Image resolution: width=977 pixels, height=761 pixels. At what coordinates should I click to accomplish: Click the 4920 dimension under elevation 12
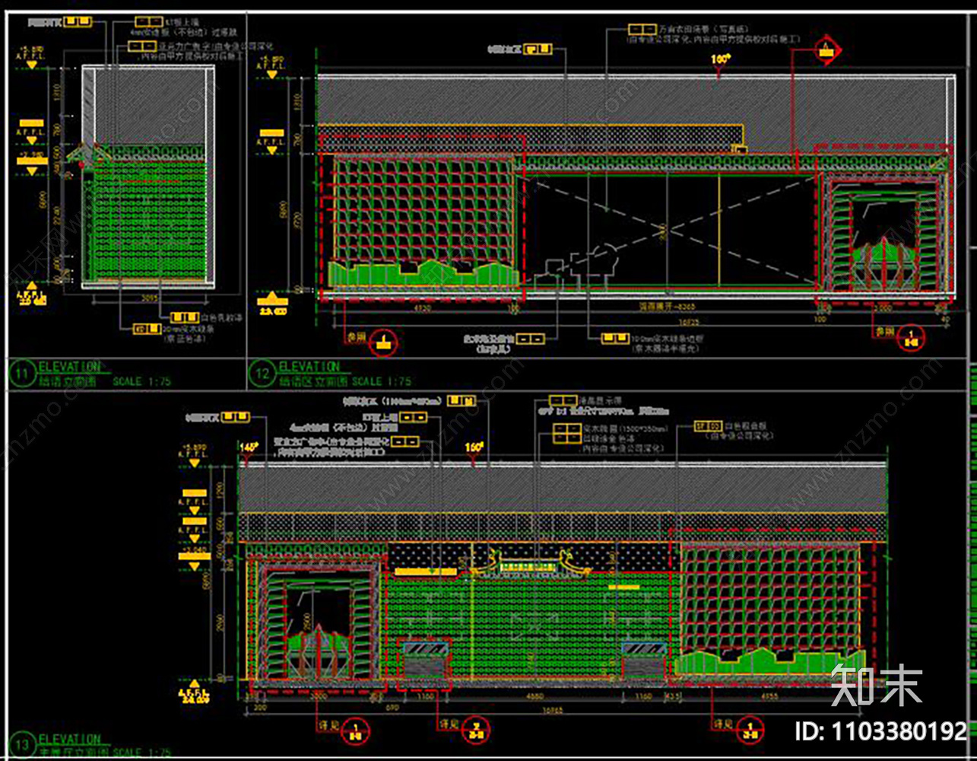422,309
